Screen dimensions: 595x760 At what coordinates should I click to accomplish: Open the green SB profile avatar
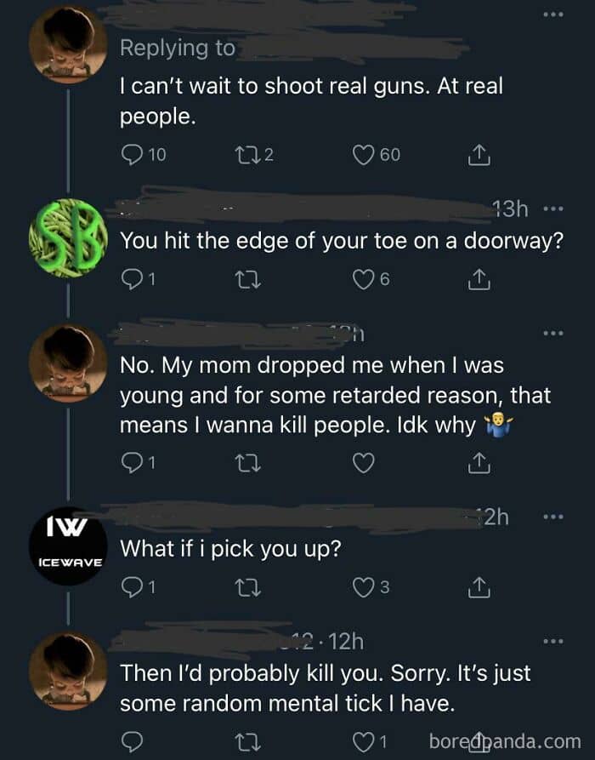[68, 238]
